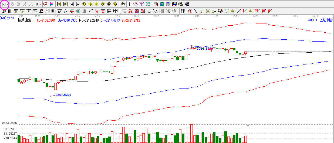This screenshot has width=334, height=143.
Task: Select the hand pan tool
Action: (123, 4)
